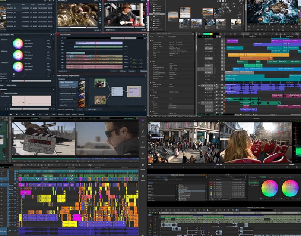Image resolution: width=301 pixels, height=236 pixels.
Task: Click the clapperboard slate source monitor
Action: [x=43, y=139]
